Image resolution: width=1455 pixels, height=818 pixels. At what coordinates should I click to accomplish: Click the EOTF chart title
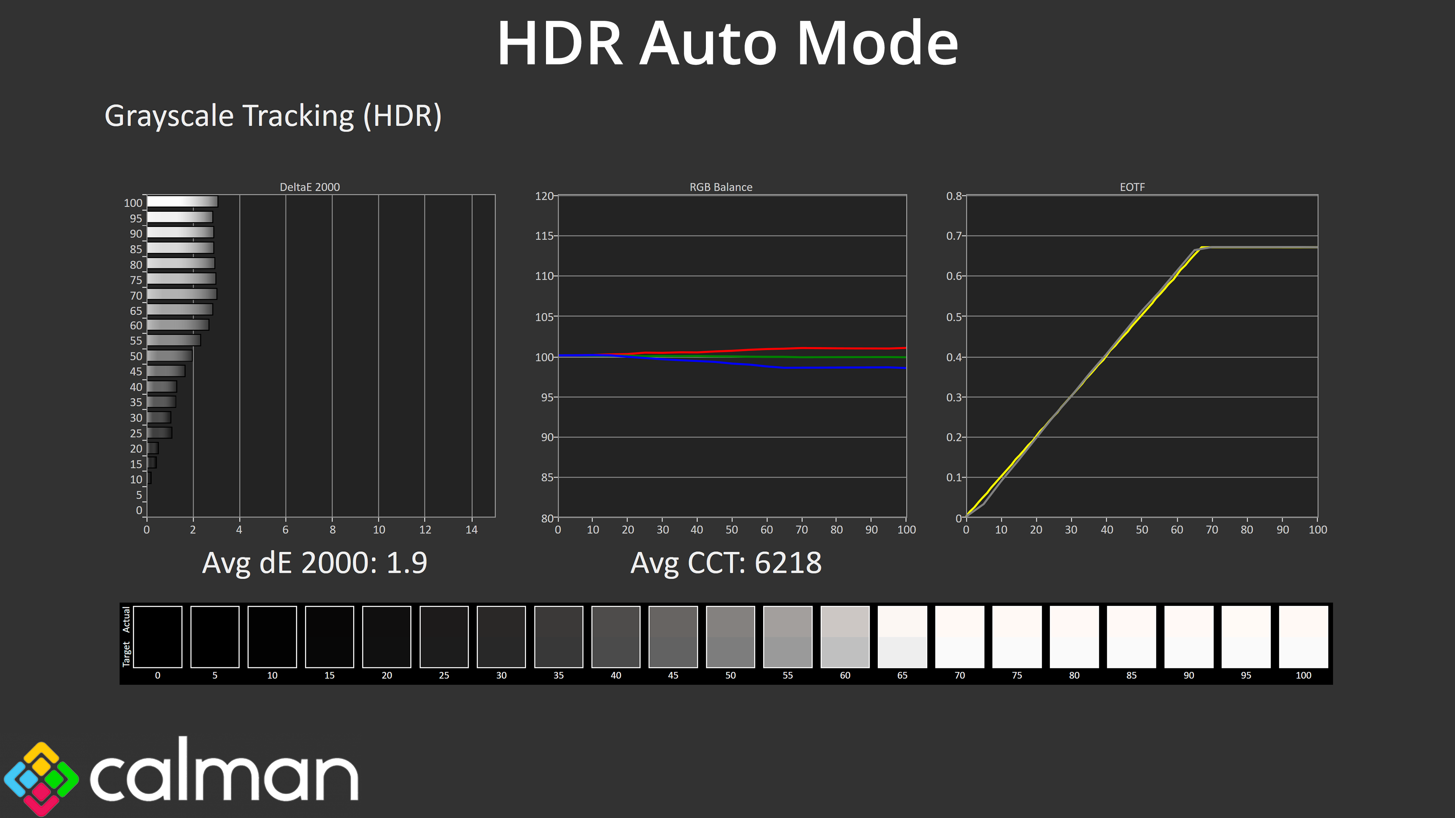pos(1132,187)
